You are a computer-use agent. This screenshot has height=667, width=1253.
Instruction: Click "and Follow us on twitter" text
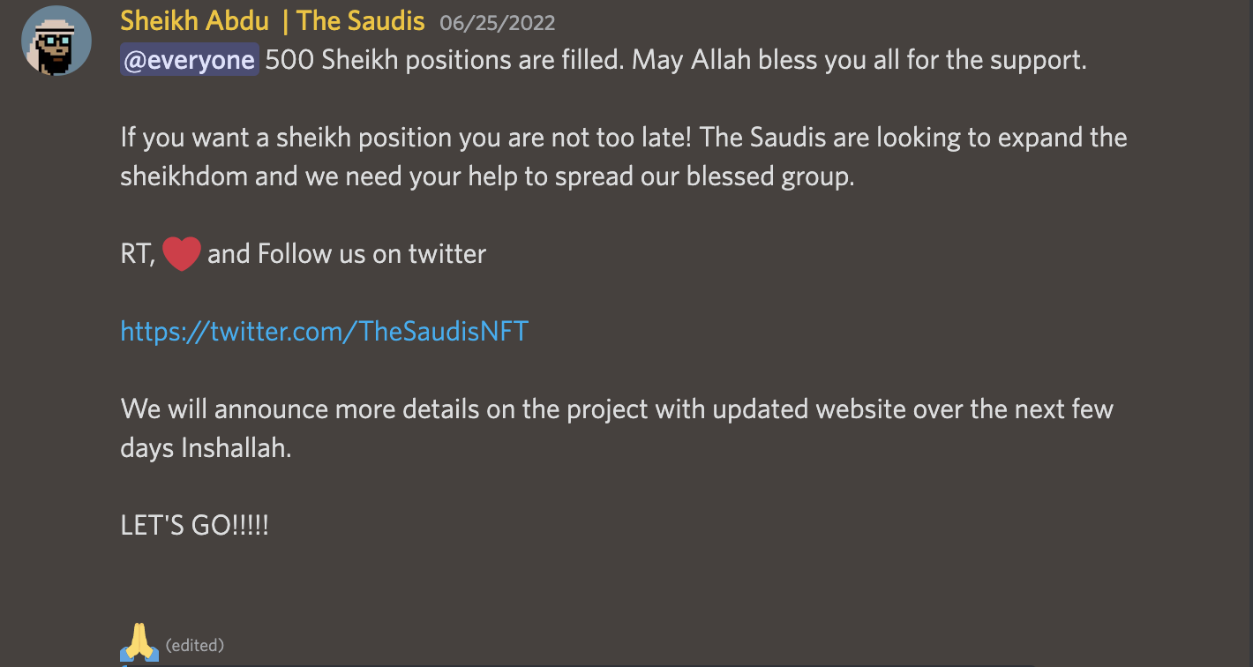click(347, 254)
